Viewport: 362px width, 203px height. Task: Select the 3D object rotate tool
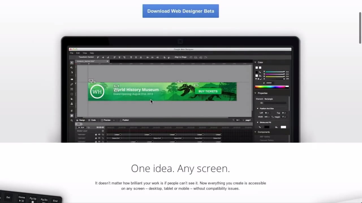pos(72,67)
